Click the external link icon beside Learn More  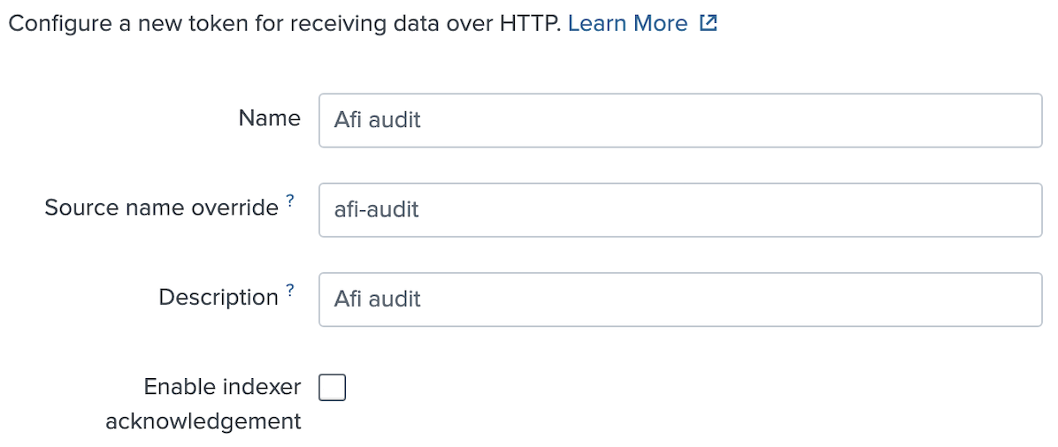708,24
